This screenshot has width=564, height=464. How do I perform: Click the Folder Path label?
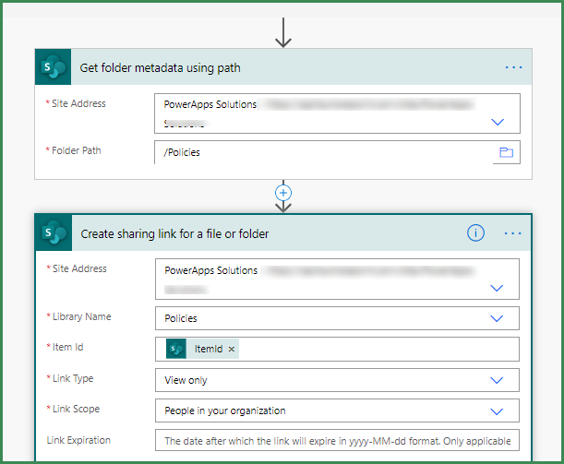pos(77,150)
